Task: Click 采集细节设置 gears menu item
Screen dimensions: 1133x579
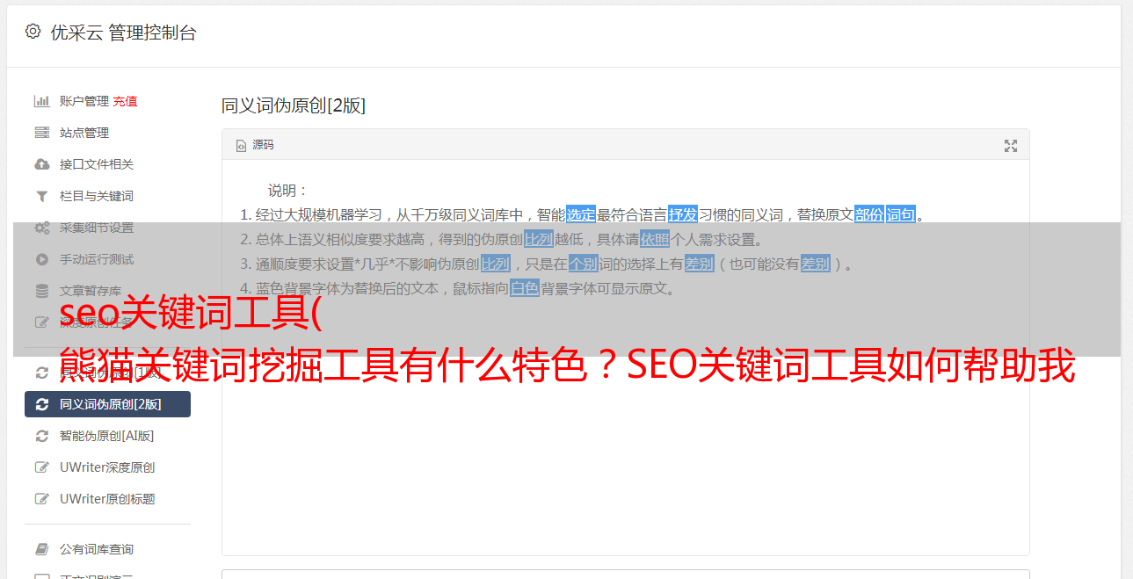Action: pos(107,228)
